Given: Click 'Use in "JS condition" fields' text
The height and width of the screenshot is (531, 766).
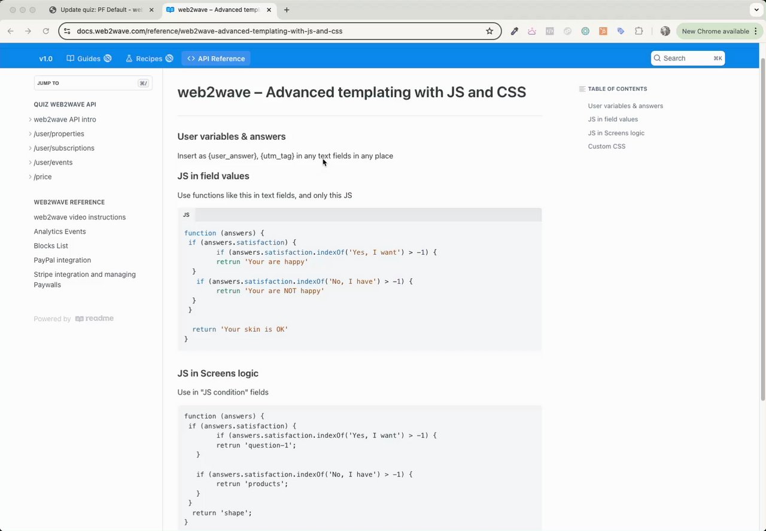Looking at the screenshot, I should (223, 392).
